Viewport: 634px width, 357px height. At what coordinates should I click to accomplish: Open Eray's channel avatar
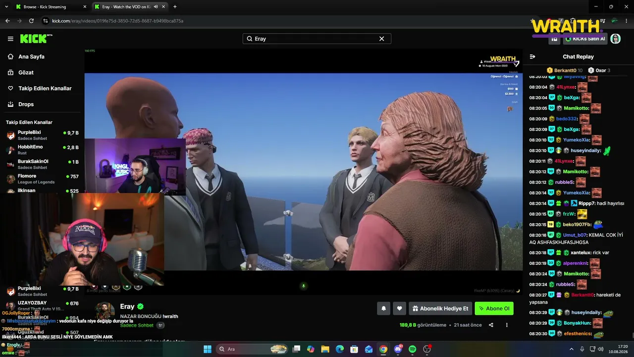(x=105, y=312)
